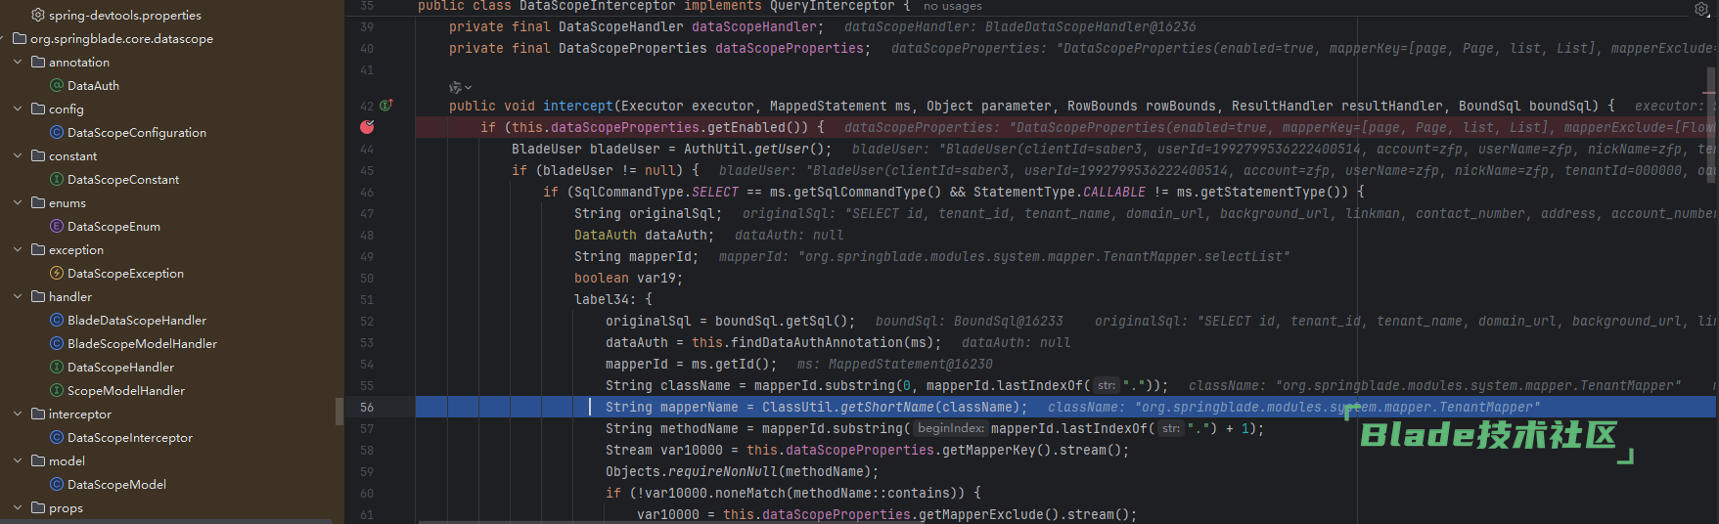Select the org.springblade.core.datascope package folder icon
Viewport: 1719px width, 524px height.
coord(20,38)
